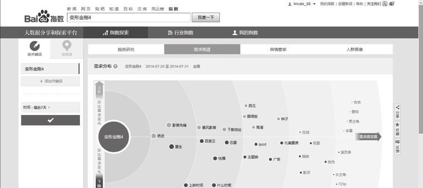423x188 pixels.
Task: Open the 帮助 link
Action: (360, 4)
